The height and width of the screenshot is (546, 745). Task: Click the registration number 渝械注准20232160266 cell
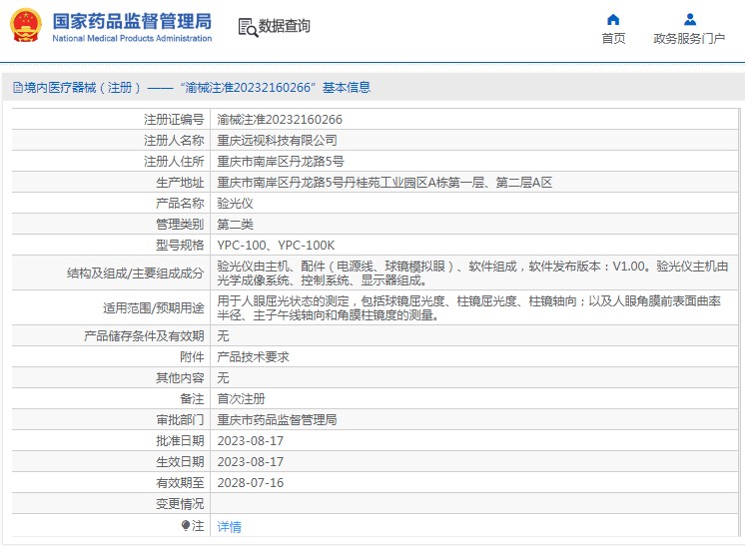pyautogui.click(x=280, y=119)
